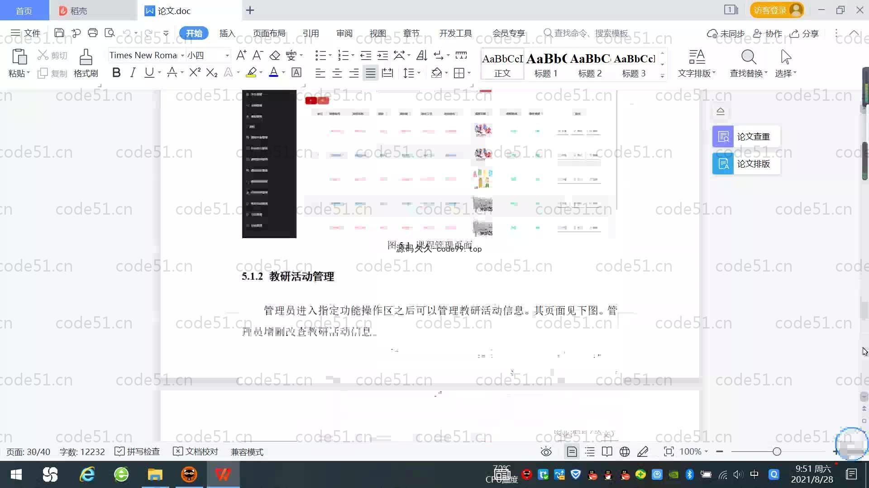This screenshot has width=869, height=488.
Task: Click the eraser clear formatting icon
Action: coord(275,56)
